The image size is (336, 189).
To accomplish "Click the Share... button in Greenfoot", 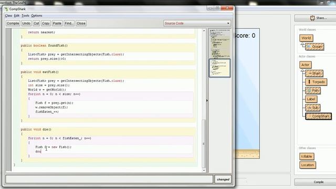I will coord(316,18).
